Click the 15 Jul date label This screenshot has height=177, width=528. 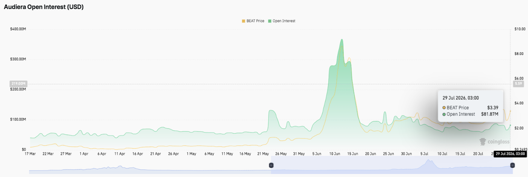tap(460, 154)
